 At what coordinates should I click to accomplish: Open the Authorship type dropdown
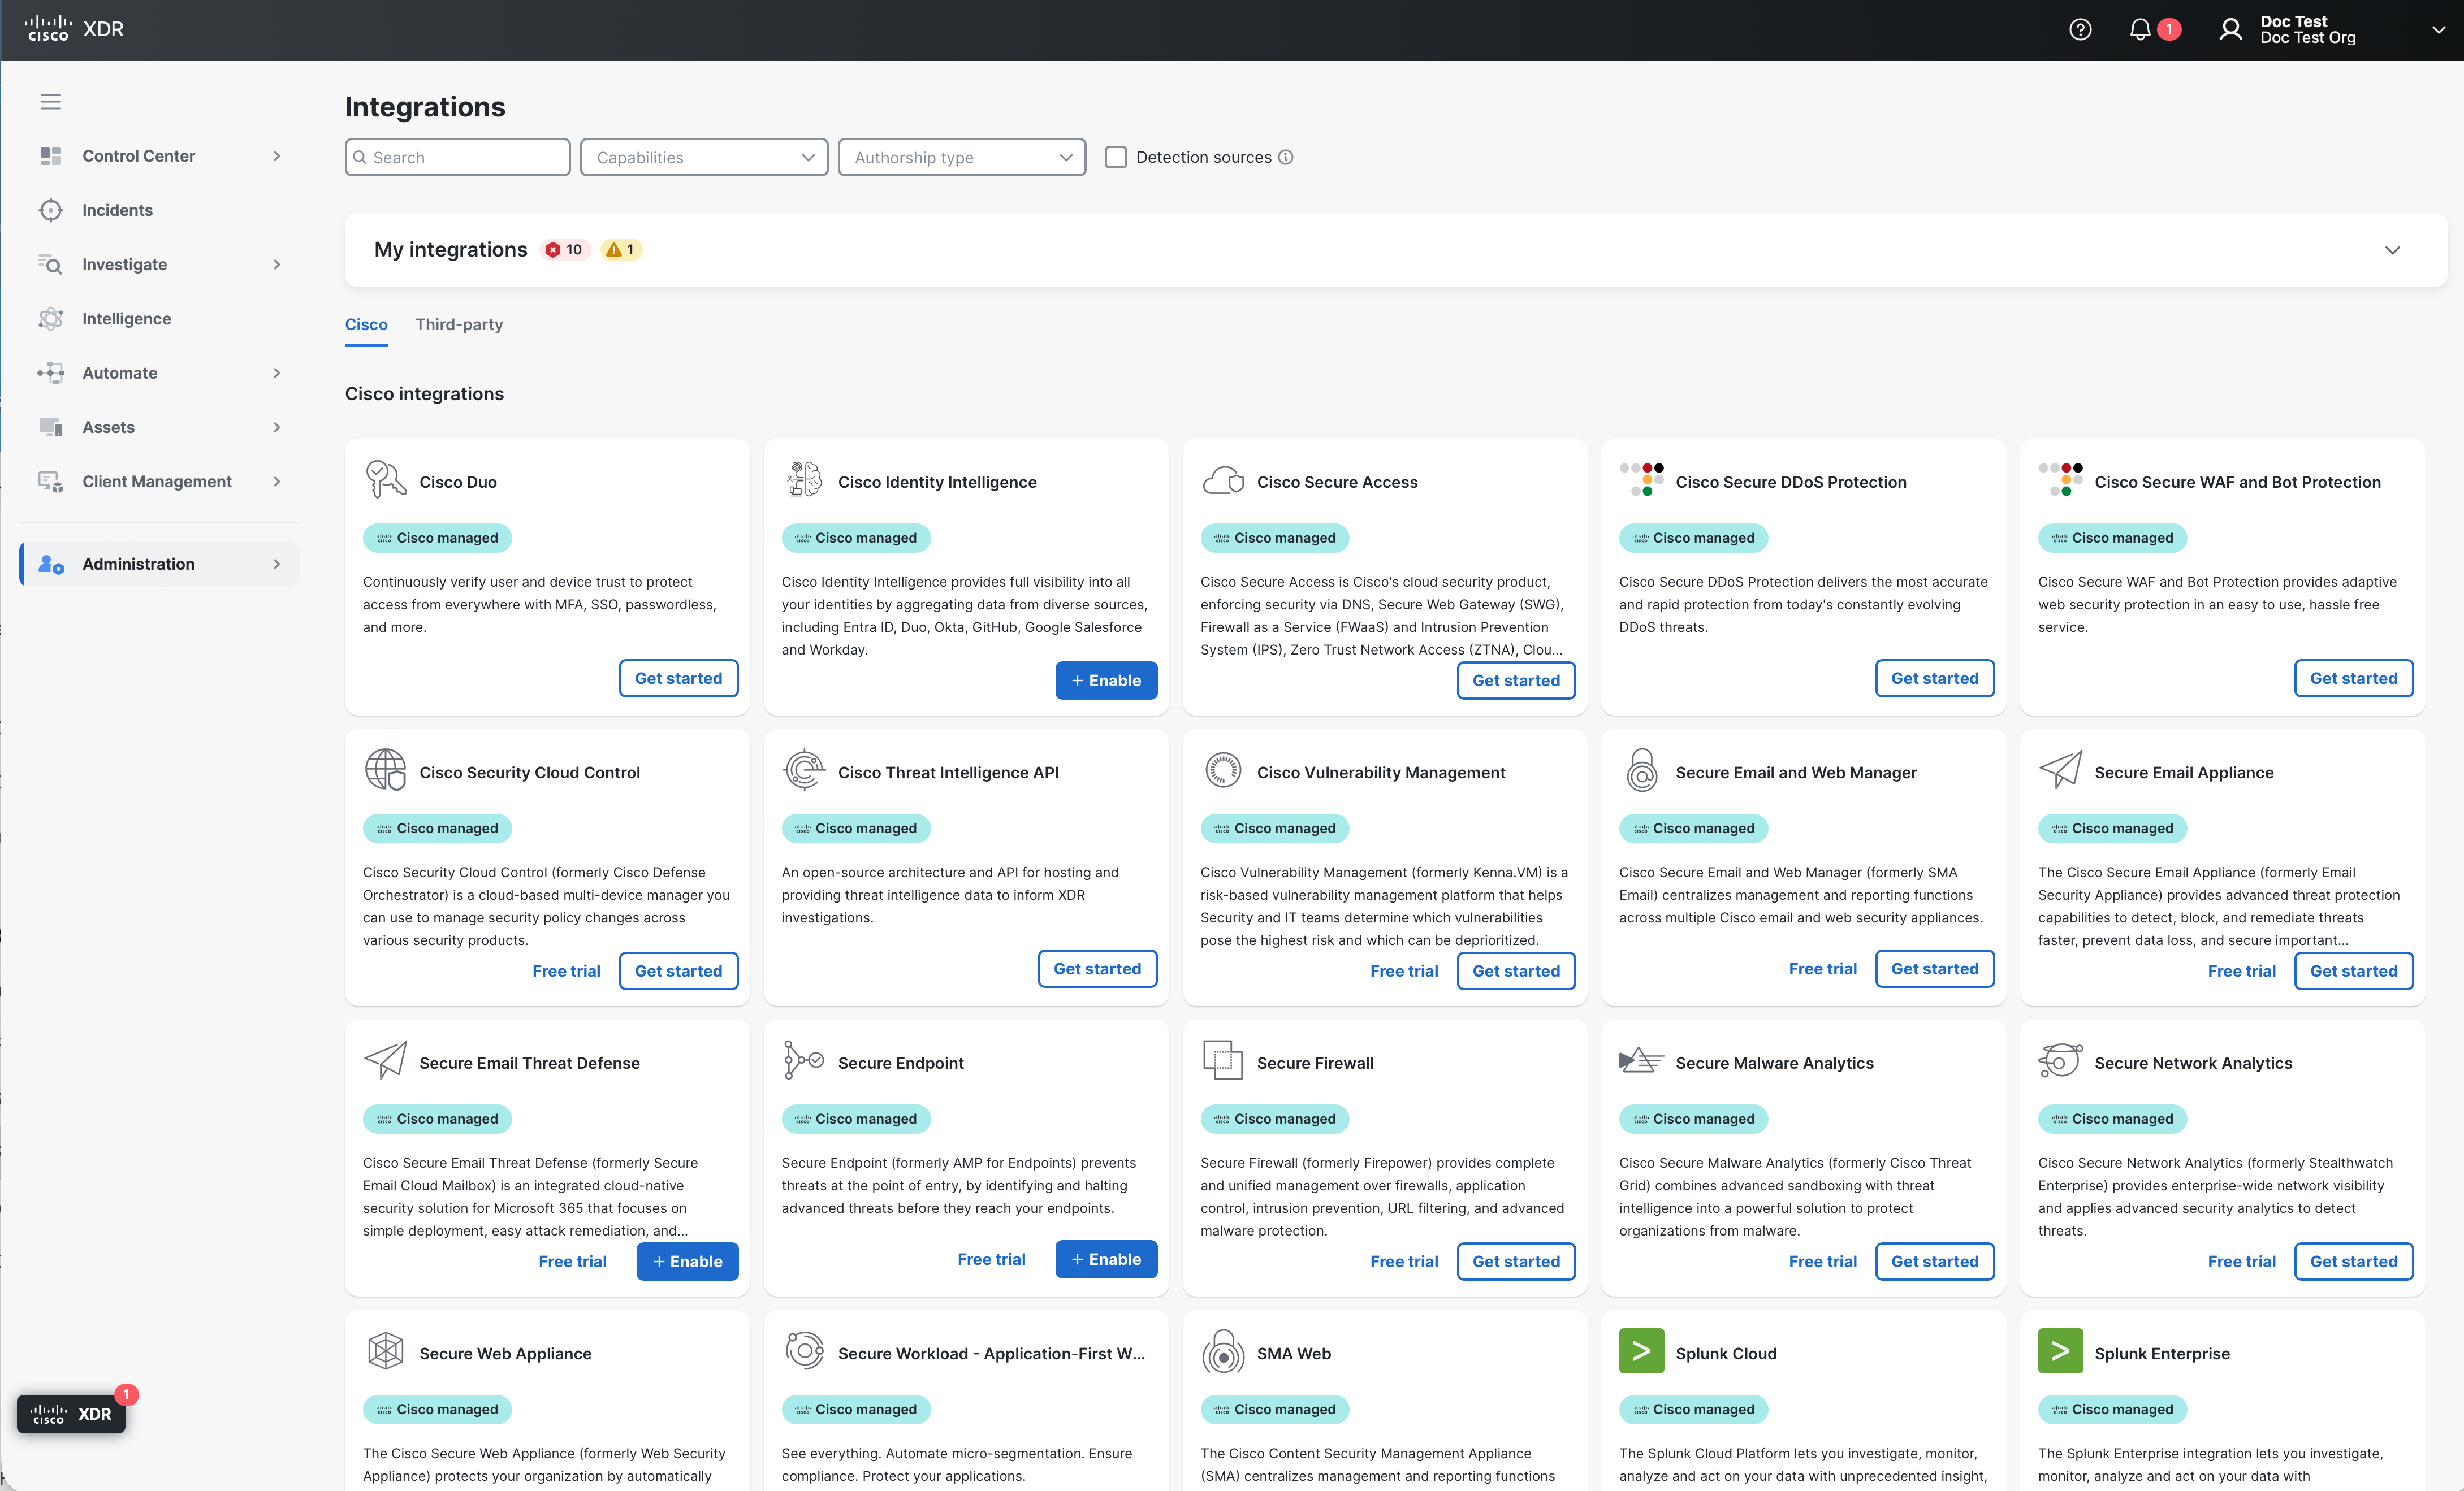point(961,157)
